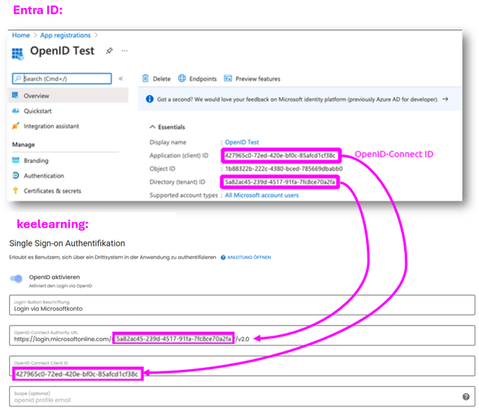Click the ANLEITUNG ÖFFNEN link
The width and height of the screenshot is (479, 412).
[x=250, y=257]
